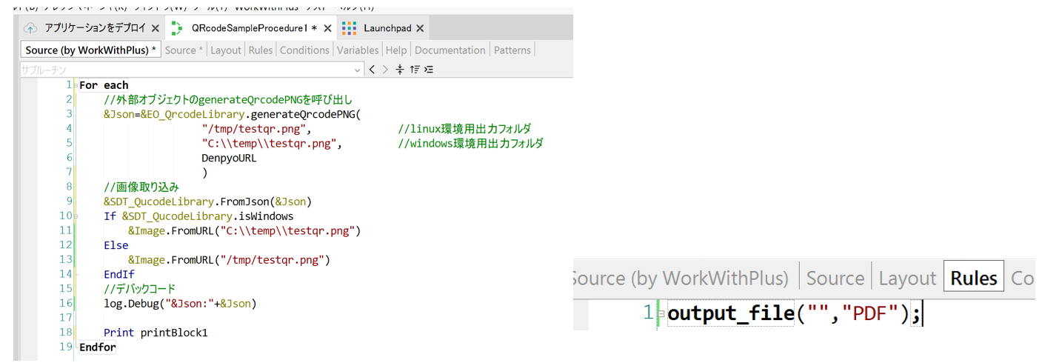Image resolution: width=1042 pixels, height=363 pixels.
Task: Close the QRcodeSampleProcedure1 tab
Action: (327, 28)
